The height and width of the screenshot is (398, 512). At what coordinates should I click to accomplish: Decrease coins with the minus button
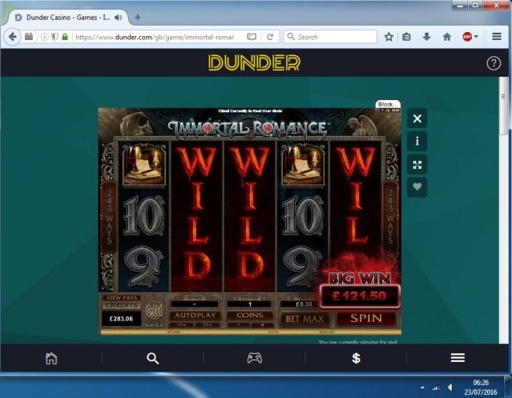point(238,325)
